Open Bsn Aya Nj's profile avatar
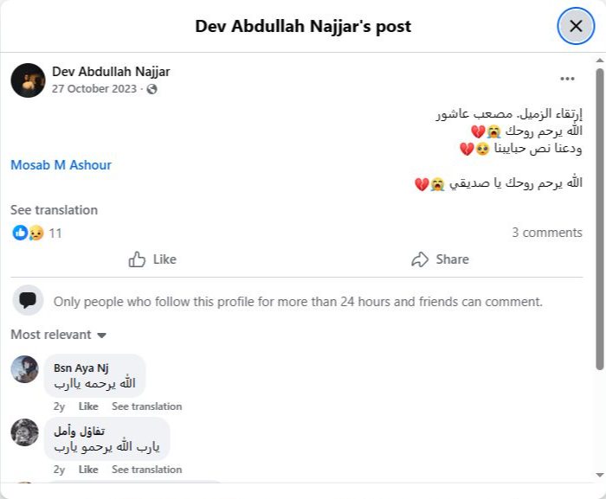The width and height of the screenshot is (606, 499). [24, 369]
